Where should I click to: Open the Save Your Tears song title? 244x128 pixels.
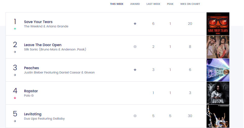(38, 22)
